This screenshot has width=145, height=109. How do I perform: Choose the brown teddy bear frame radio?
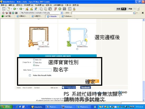(x=39, y=49)
